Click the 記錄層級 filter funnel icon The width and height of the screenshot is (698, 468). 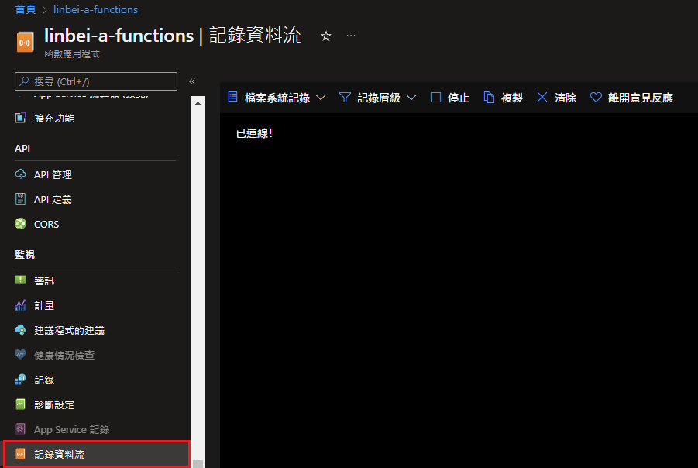345,97
